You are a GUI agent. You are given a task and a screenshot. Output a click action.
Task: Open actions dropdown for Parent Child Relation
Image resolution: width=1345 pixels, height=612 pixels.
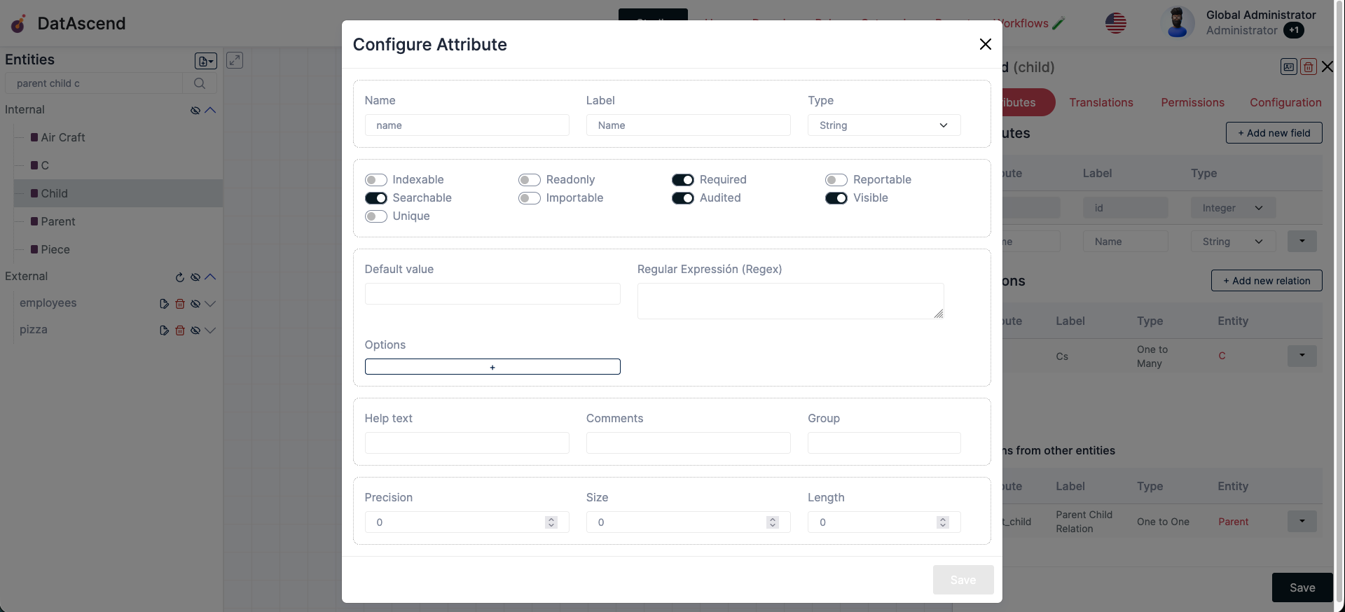[1302, 521]
